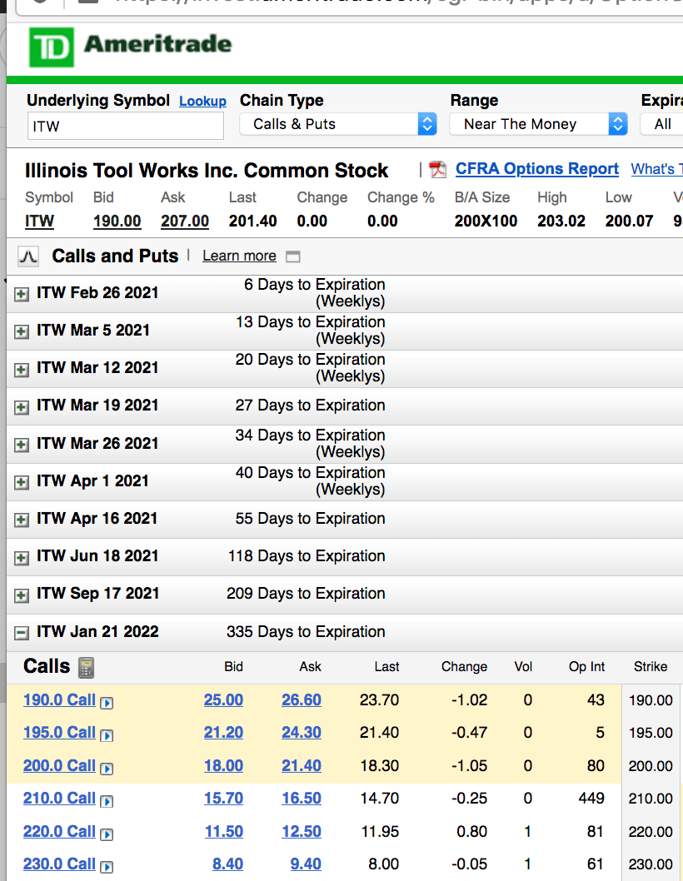Screen dimensions: 683x881
Task: Click the 23.70 last price for 190.0 Call
Action: click(380, 700)
